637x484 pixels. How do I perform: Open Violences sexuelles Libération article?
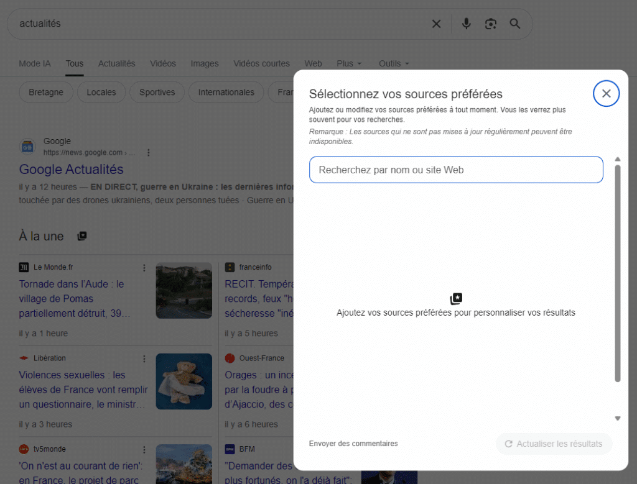point(83,390)
